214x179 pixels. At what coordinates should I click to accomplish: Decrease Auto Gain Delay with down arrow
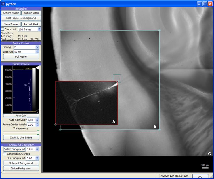coord(37,121)
